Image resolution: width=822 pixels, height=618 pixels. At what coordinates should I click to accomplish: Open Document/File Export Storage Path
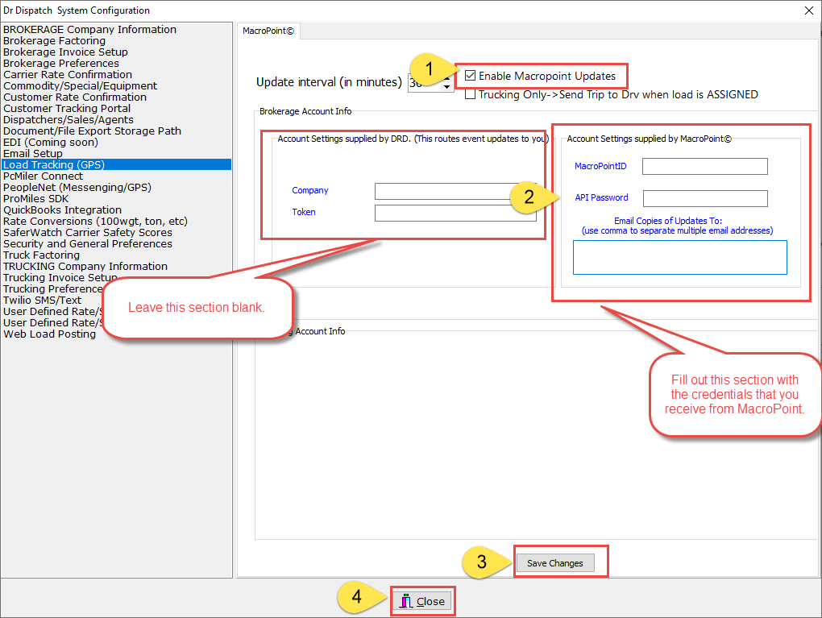click(92, 131)
